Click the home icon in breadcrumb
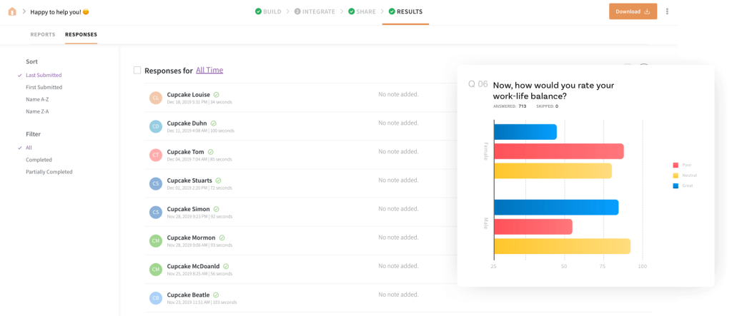The width and height of the screenshot is (732, 316). click(x=12, y=11)
